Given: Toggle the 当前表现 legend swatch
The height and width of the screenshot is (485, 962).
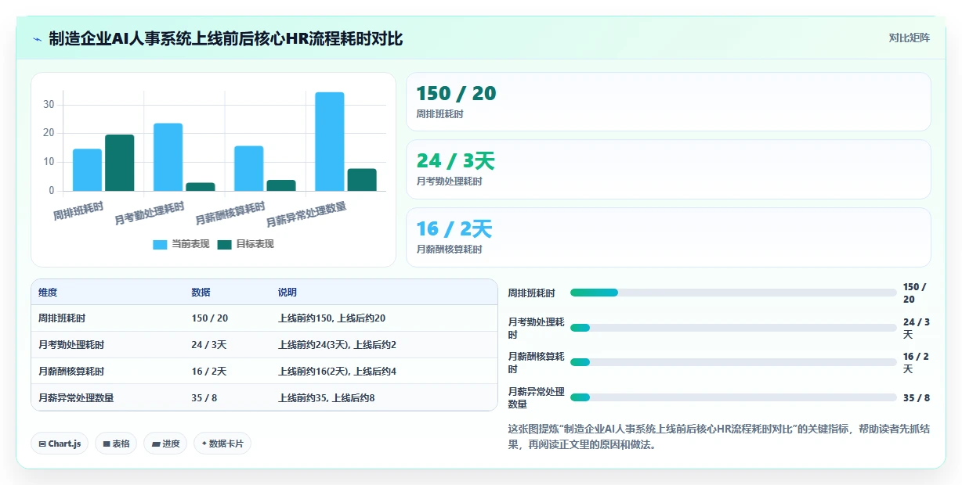Looking at the screenshot, I should point(160,244).
